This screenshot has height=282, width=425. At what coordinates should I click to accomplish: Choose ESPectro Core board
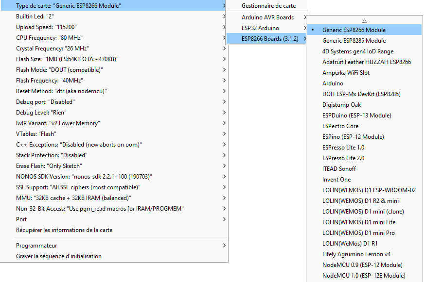click(x=364, y=126)
